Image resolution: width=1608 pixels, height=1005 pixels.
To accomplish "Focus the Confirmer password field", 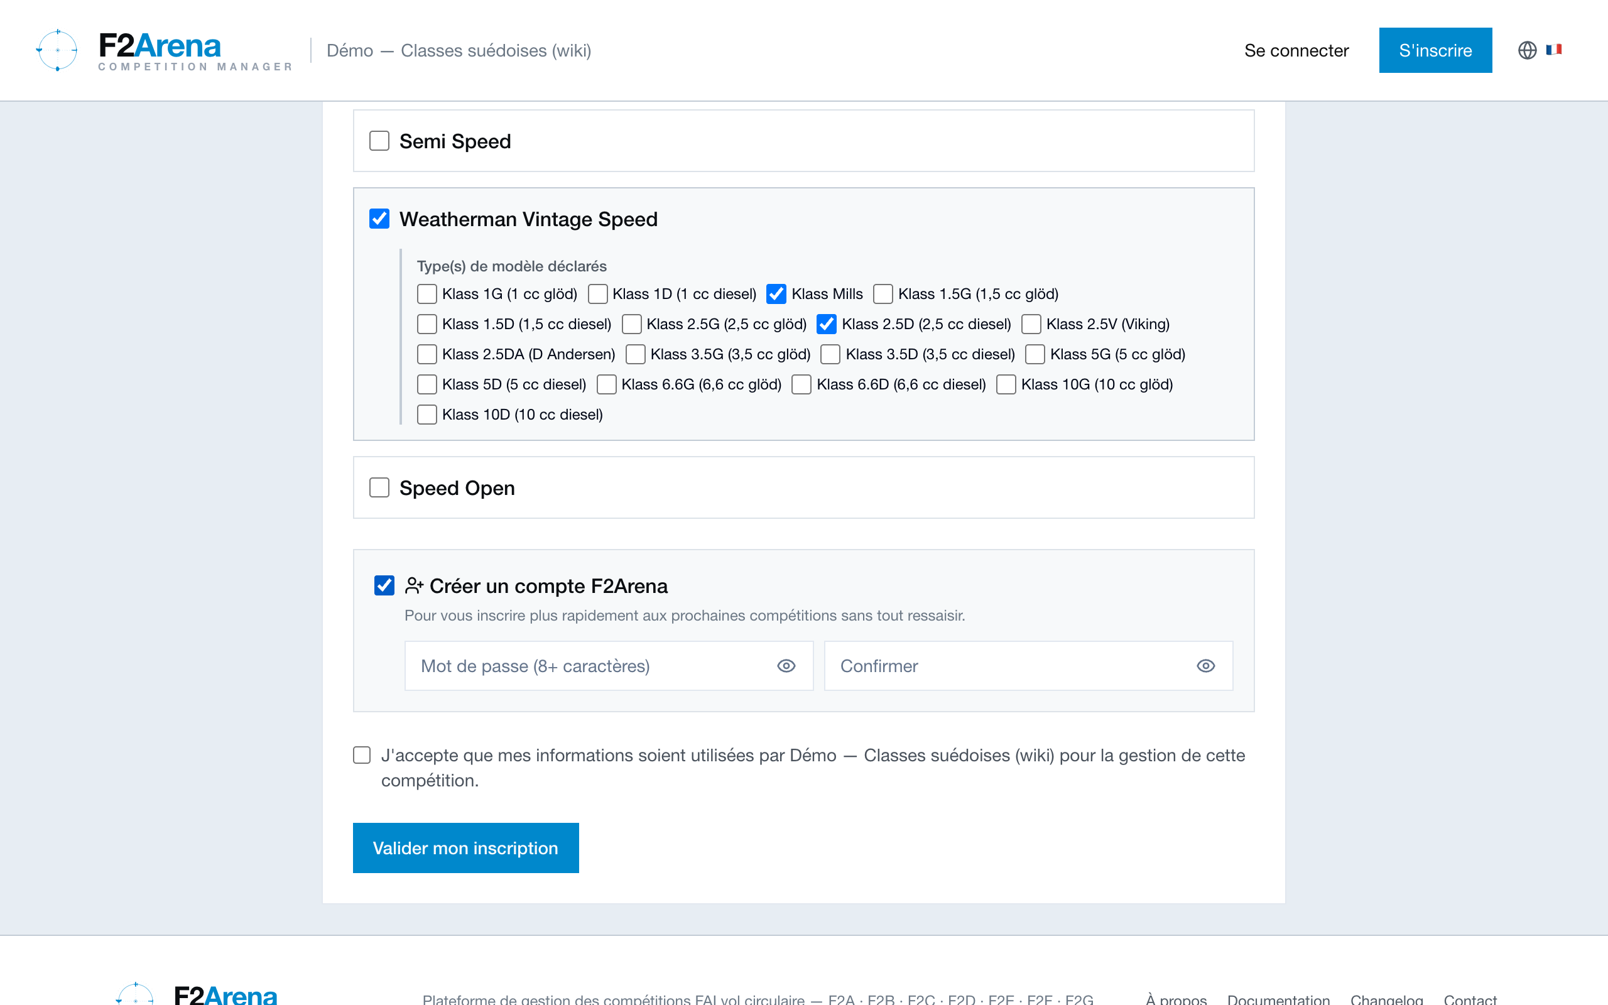I will [x=1029, y=666].
